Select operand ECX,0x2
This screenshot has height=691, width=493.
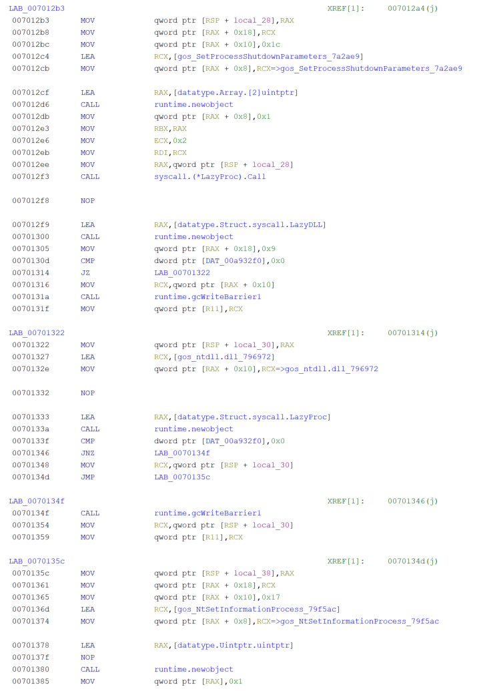pyautogui.click(x=170, y=141)
